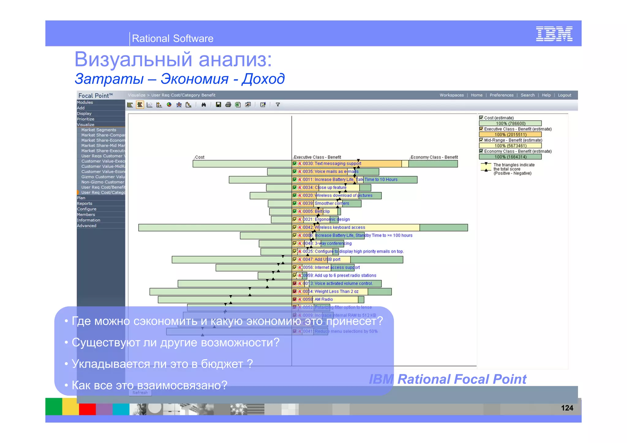Click priority diamond icon for 0058 AM Radio

(x=300, y=300)
